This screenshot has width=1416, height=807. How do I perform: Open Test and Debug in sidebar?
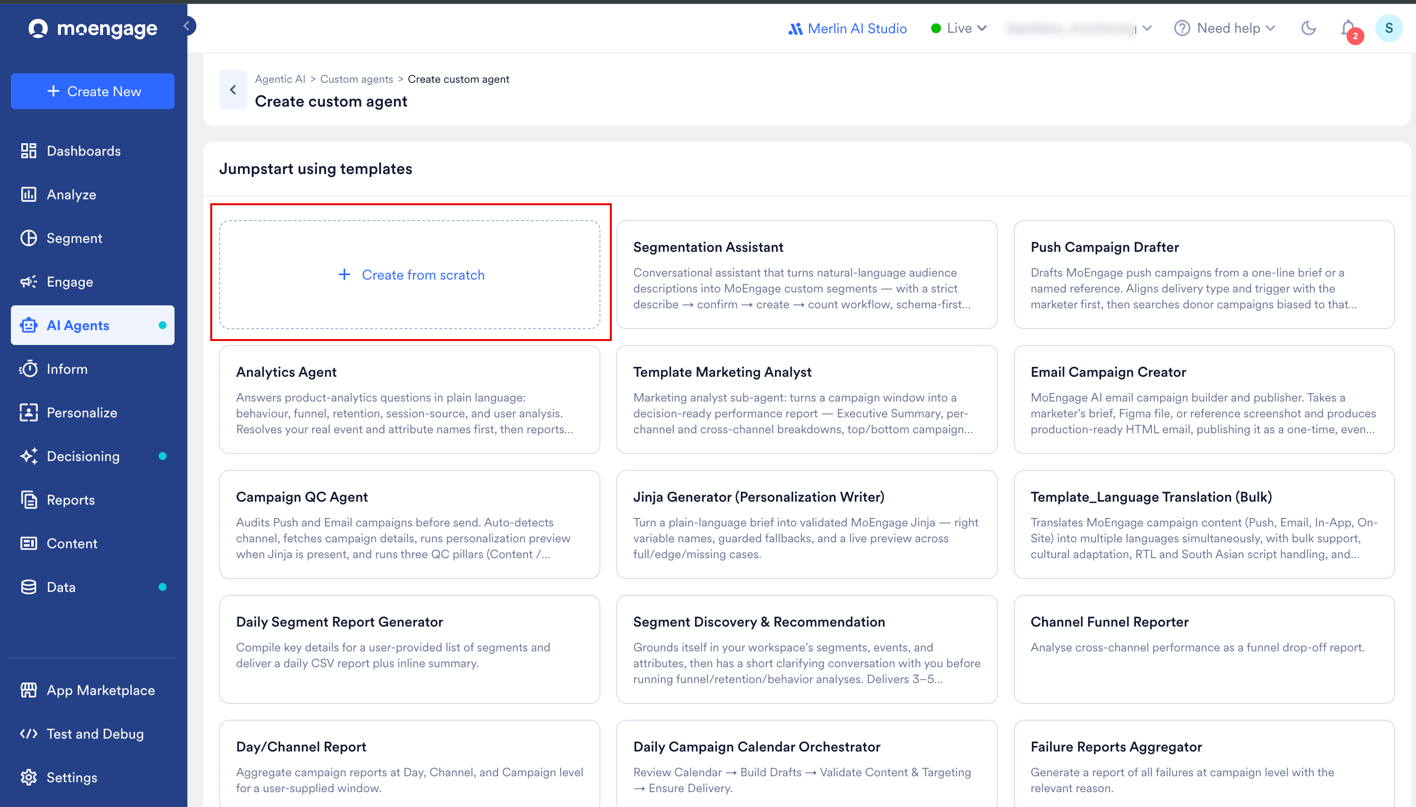(x=93, y=734)
